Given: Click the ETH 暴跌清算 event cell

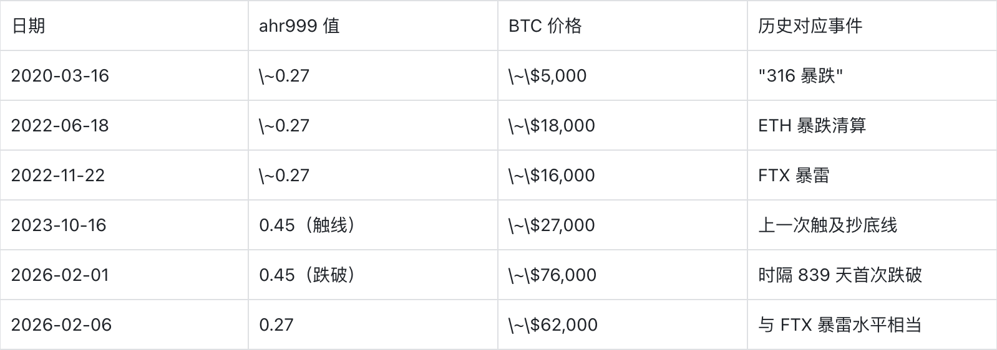Looking at the screenshot, I should (x=812, y=125).
